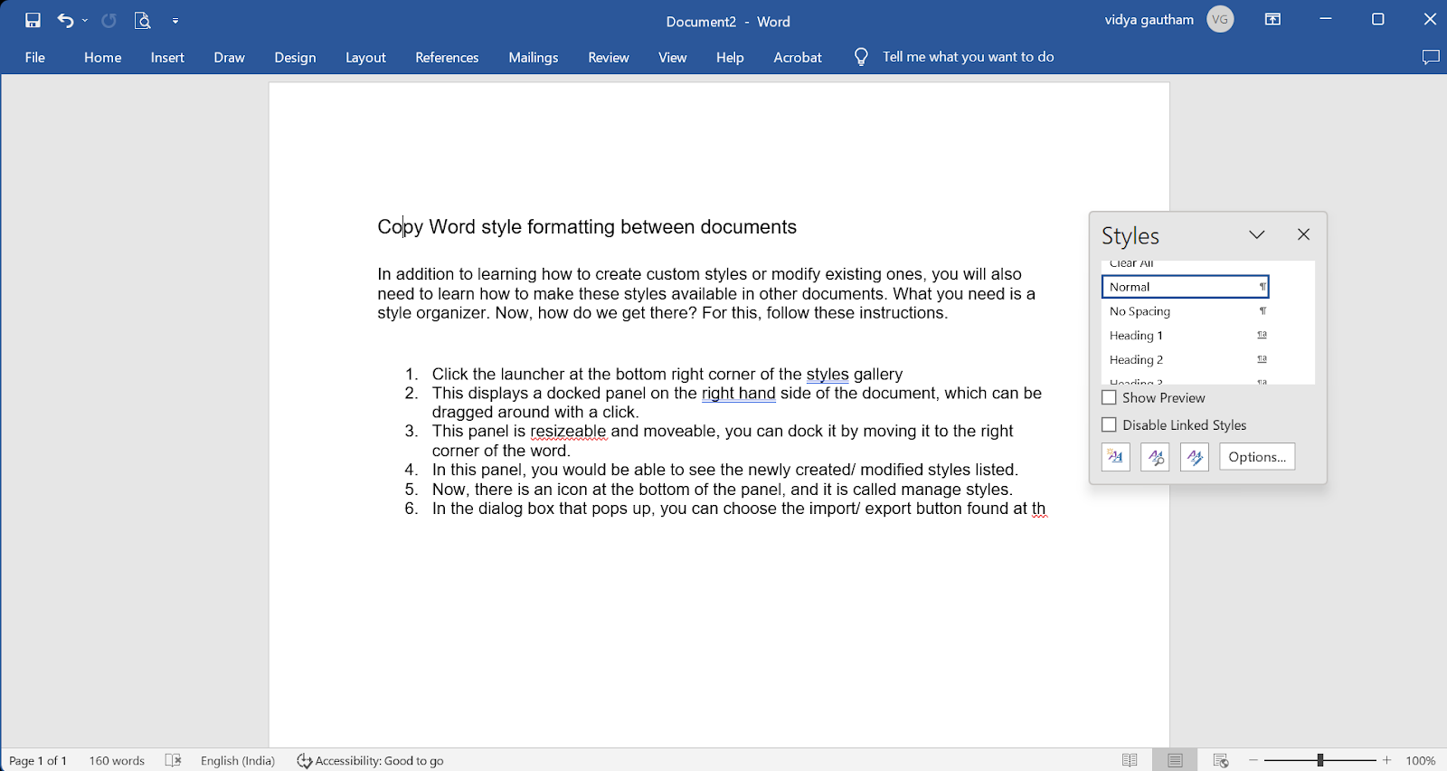The width and height of the screenshot is (1447, 771).
Task: Open the Help tab
Action: [x=730, y=57]
